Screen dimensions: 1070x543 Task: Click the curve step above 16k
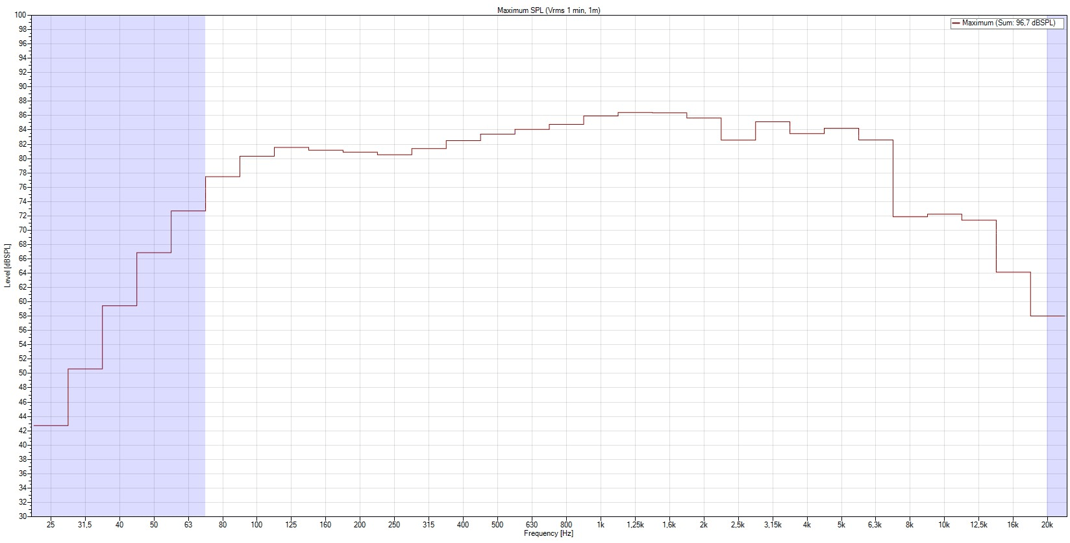(x=1013, y=272)
